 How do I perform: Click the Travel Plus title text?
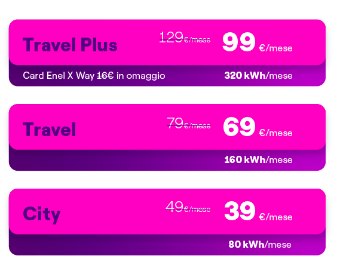(x=70, y=45)
